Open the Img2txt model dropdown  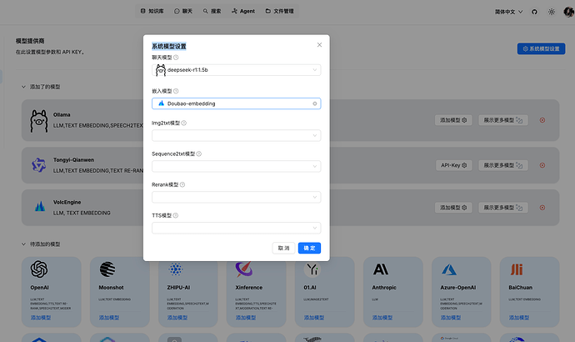236,135
